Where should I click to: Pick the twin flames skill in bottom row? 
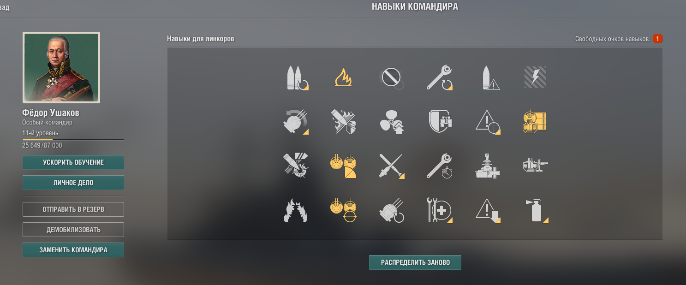[x=295, y=211]
